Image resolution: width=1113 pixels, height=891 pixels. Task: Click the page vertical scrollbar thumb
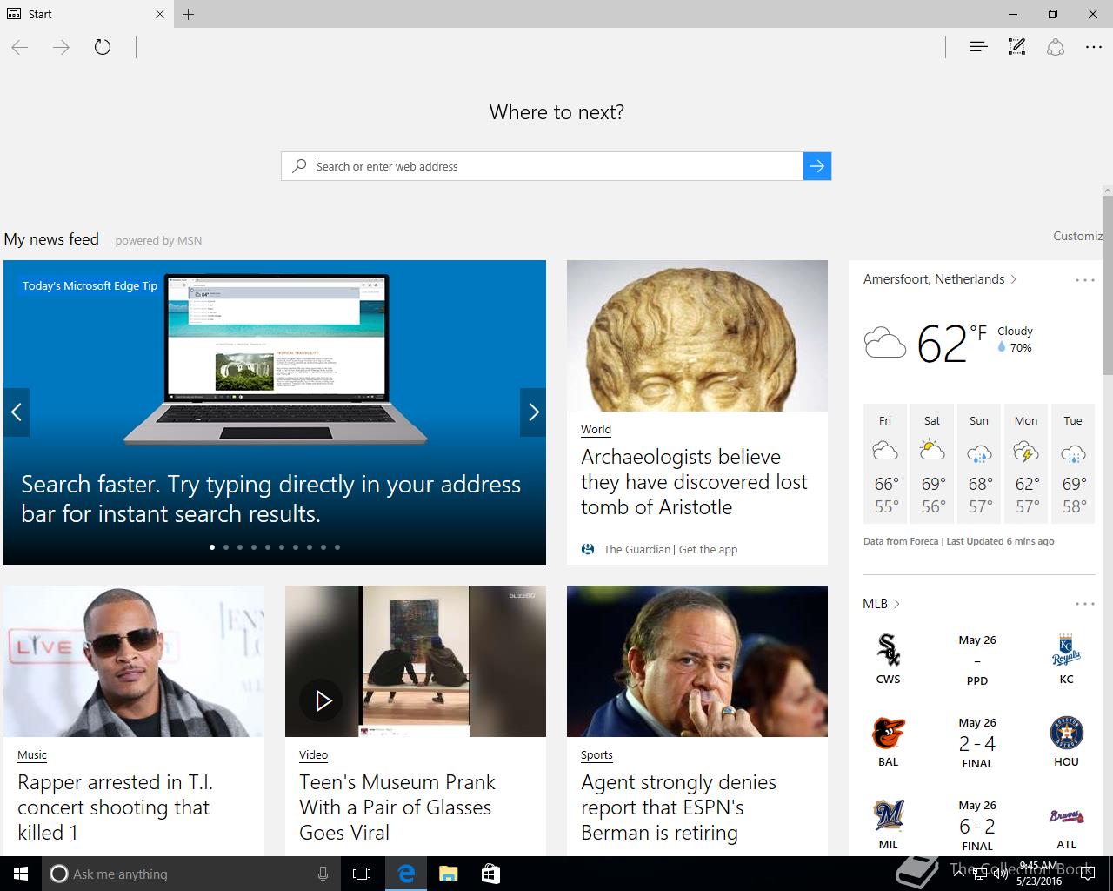tap(1108, 285)
